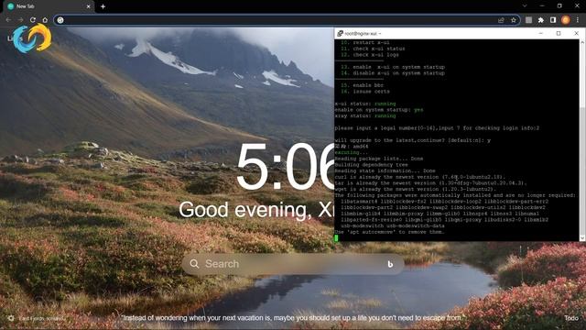Click terminal scrollbar up arrow
Screen dimensions: 586x330
(x=582, y=42)
